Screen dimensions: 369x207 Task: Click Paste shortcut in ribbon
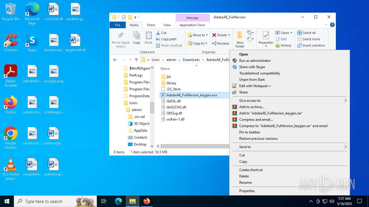click(169, 45)
